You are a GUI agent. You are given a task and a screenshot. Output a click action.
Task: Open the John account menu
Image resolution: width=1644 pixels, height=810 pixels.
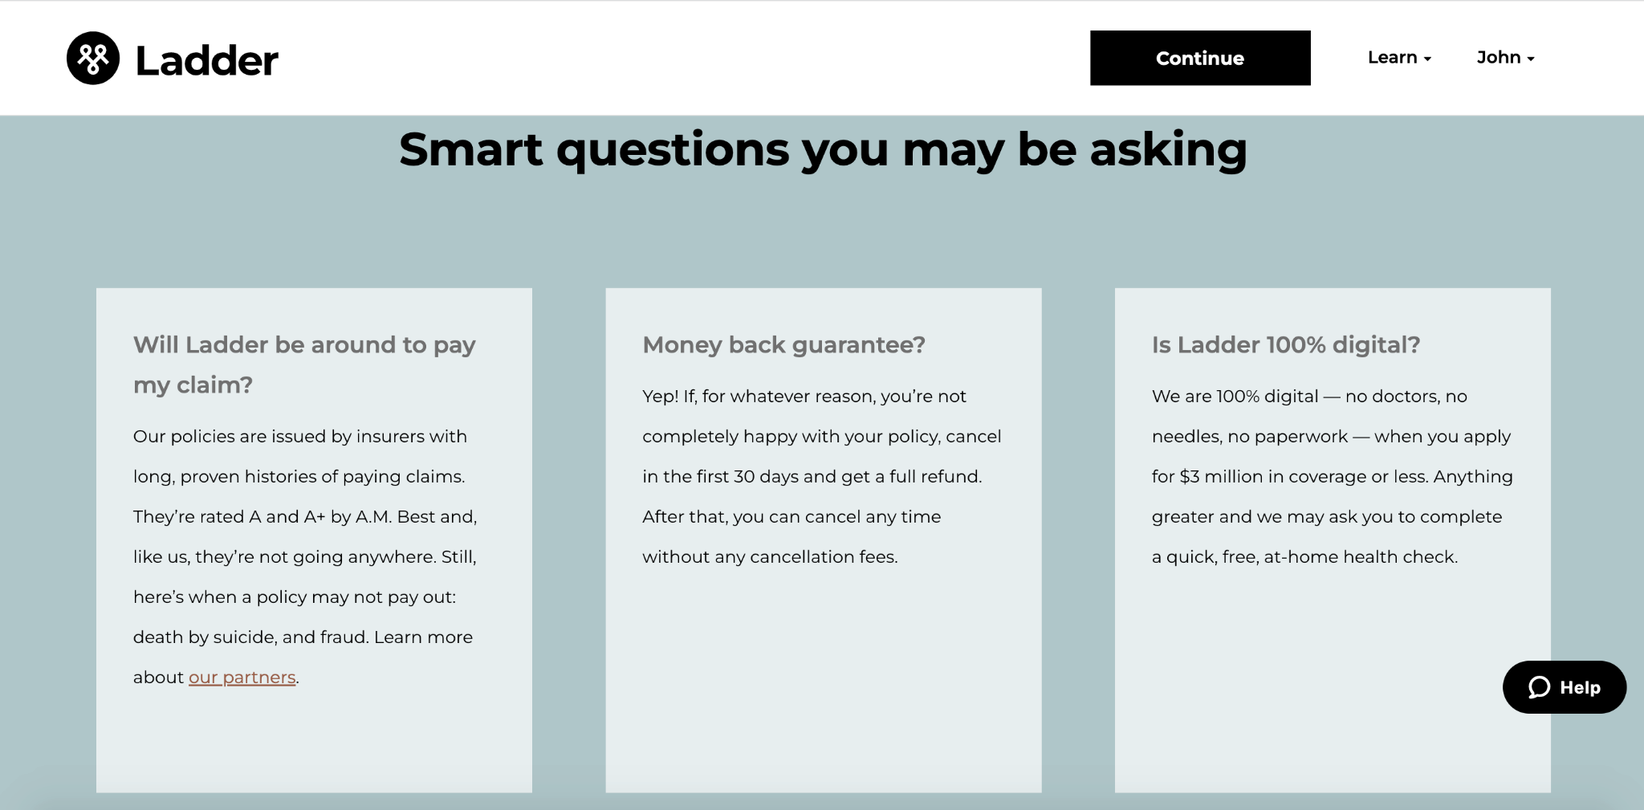click(1498, 58)
